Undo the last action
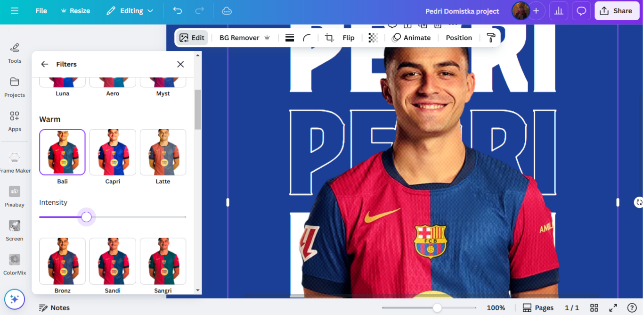643x315 pixels. 177,11
